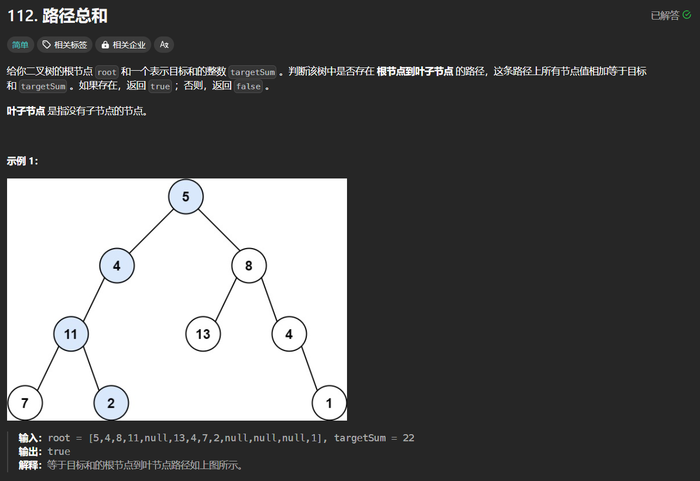Click the 已解答 solved status indicator
700x481 pixels.
pos(671,16)
